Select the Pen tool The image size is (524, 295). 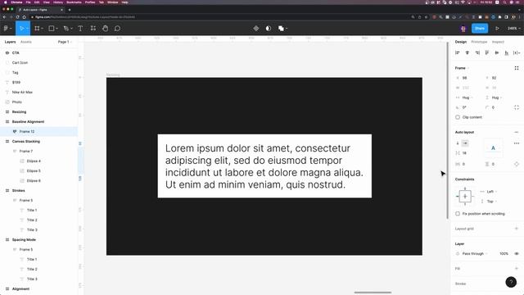click(x=65, y=29)
